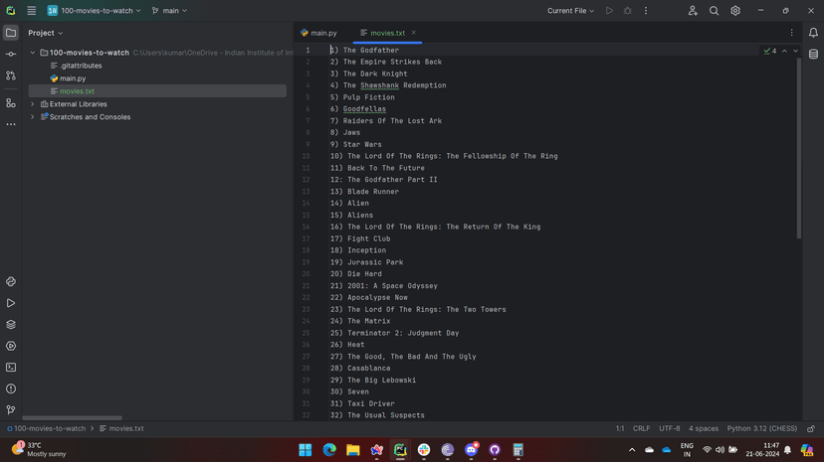Open the main branch dropdown
The height and width of the screenshot is (462, 824).
pyautogui.click(x=169, y=11)
